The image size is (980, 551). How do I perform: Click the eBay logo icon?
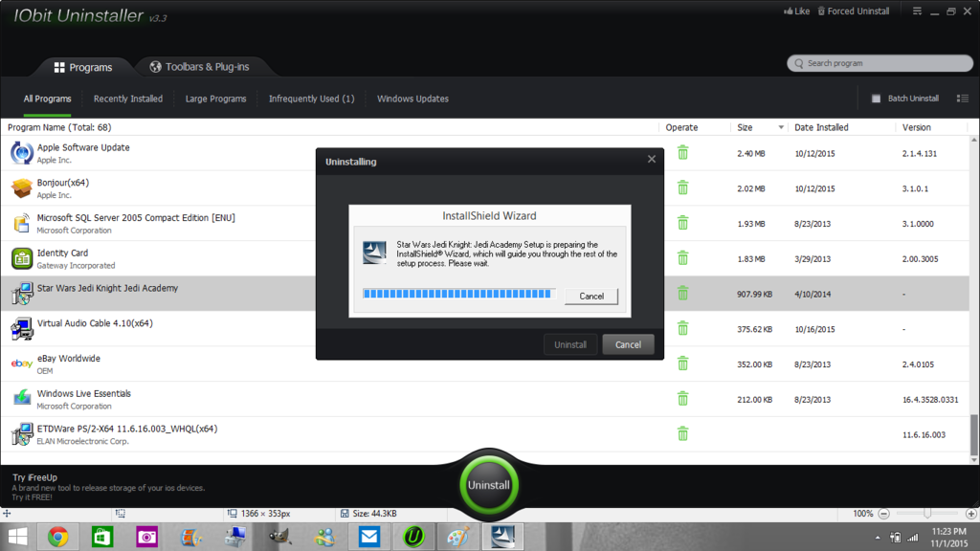[x=21, y=364]
